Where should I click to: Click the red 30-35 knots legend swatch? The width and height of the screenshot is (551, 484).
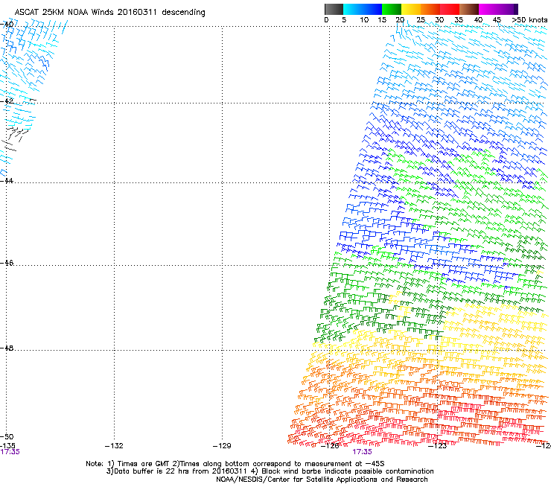pos(450,9)
